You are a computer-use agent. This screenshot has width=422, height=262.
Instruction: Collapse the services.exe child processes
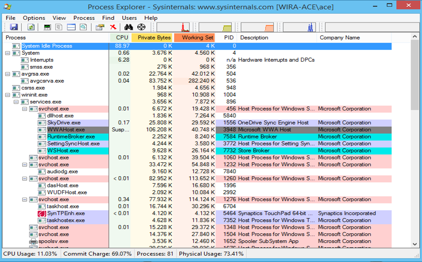16,102
